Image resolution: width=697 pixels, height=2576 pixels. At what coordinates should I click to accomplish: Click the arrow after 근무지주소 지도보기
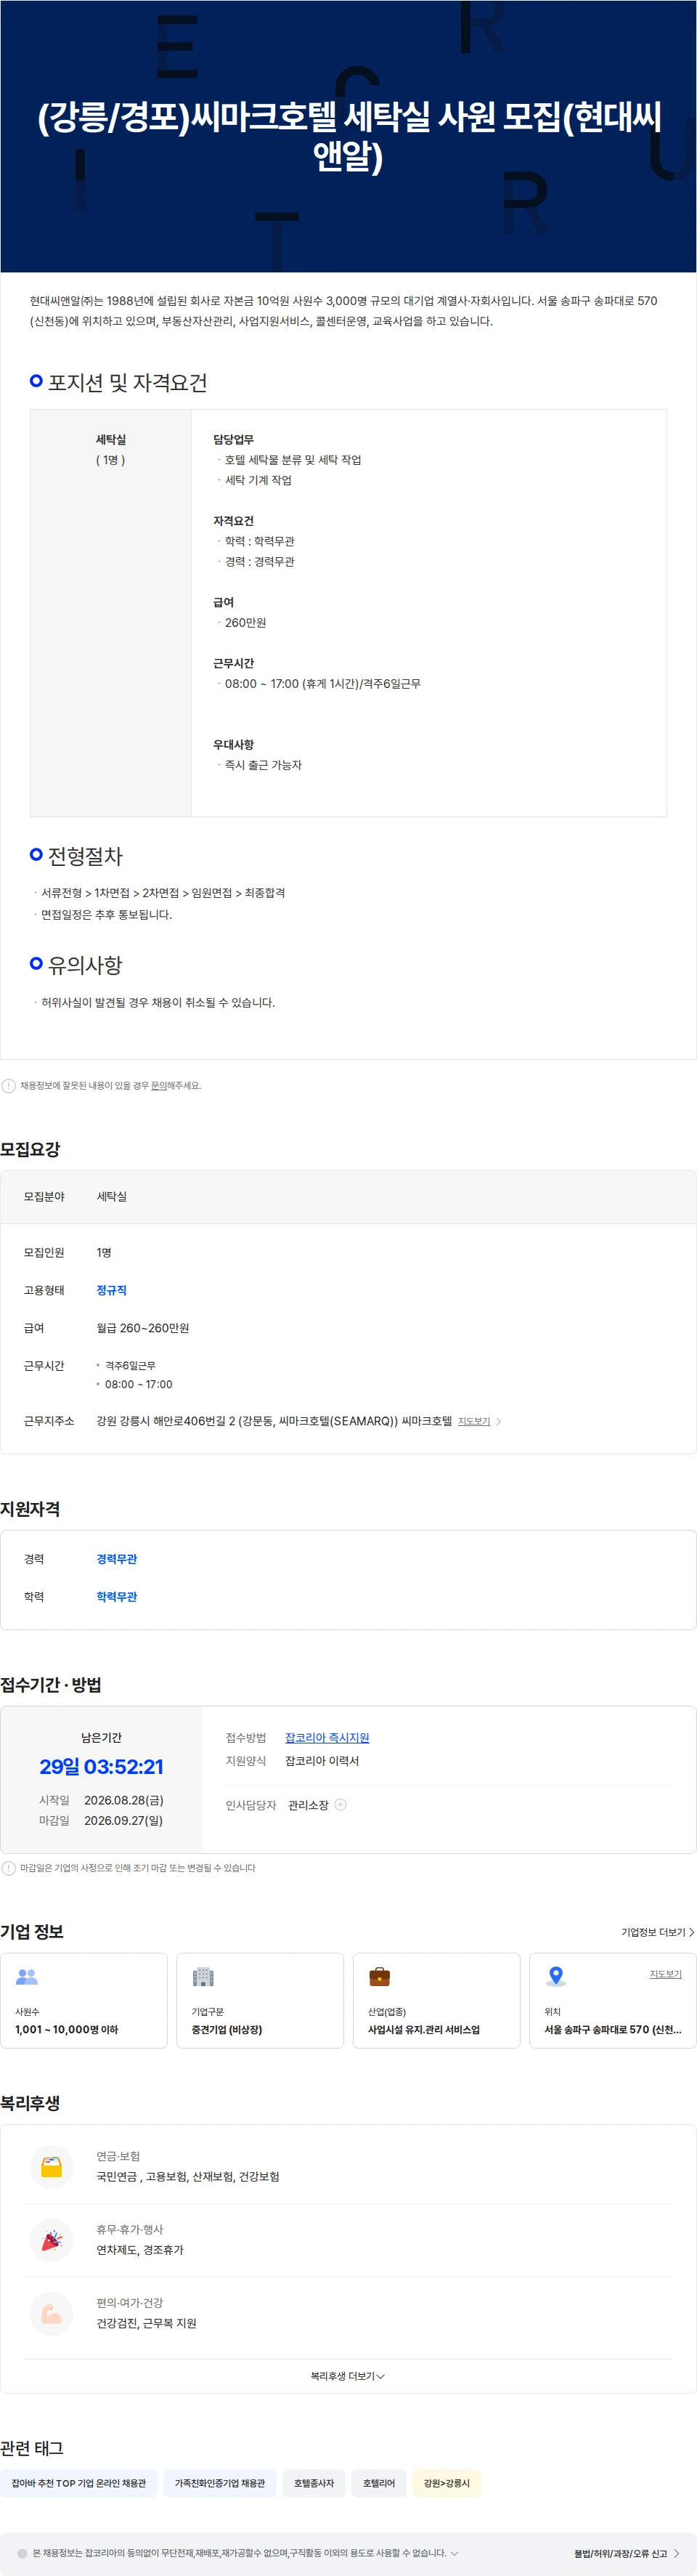499,1421
